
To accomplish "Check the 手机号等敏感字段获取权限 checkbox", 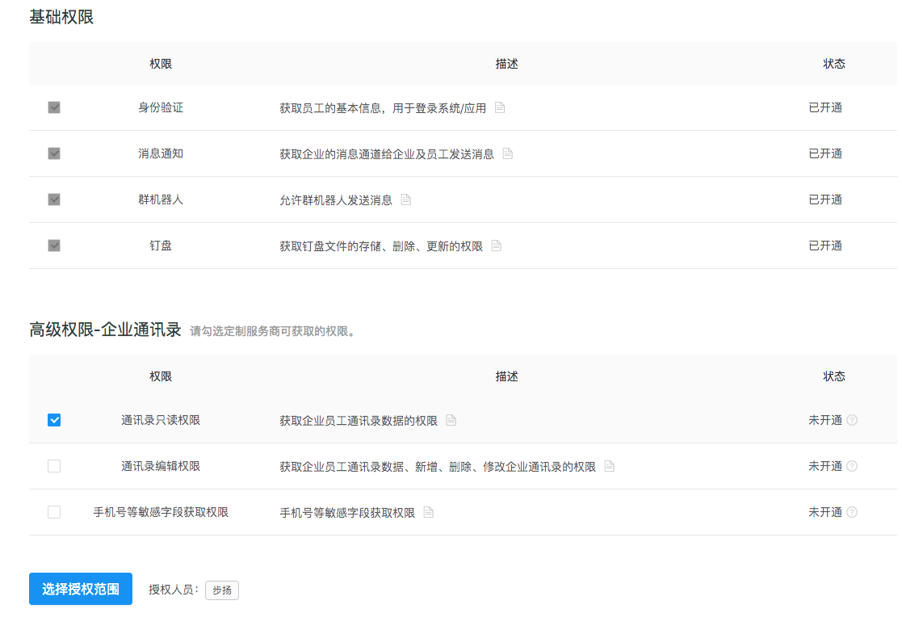I will [x=53, y=511].
